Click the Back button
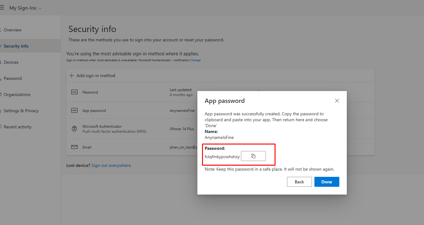424x225 pixels. tap(299, 182)
